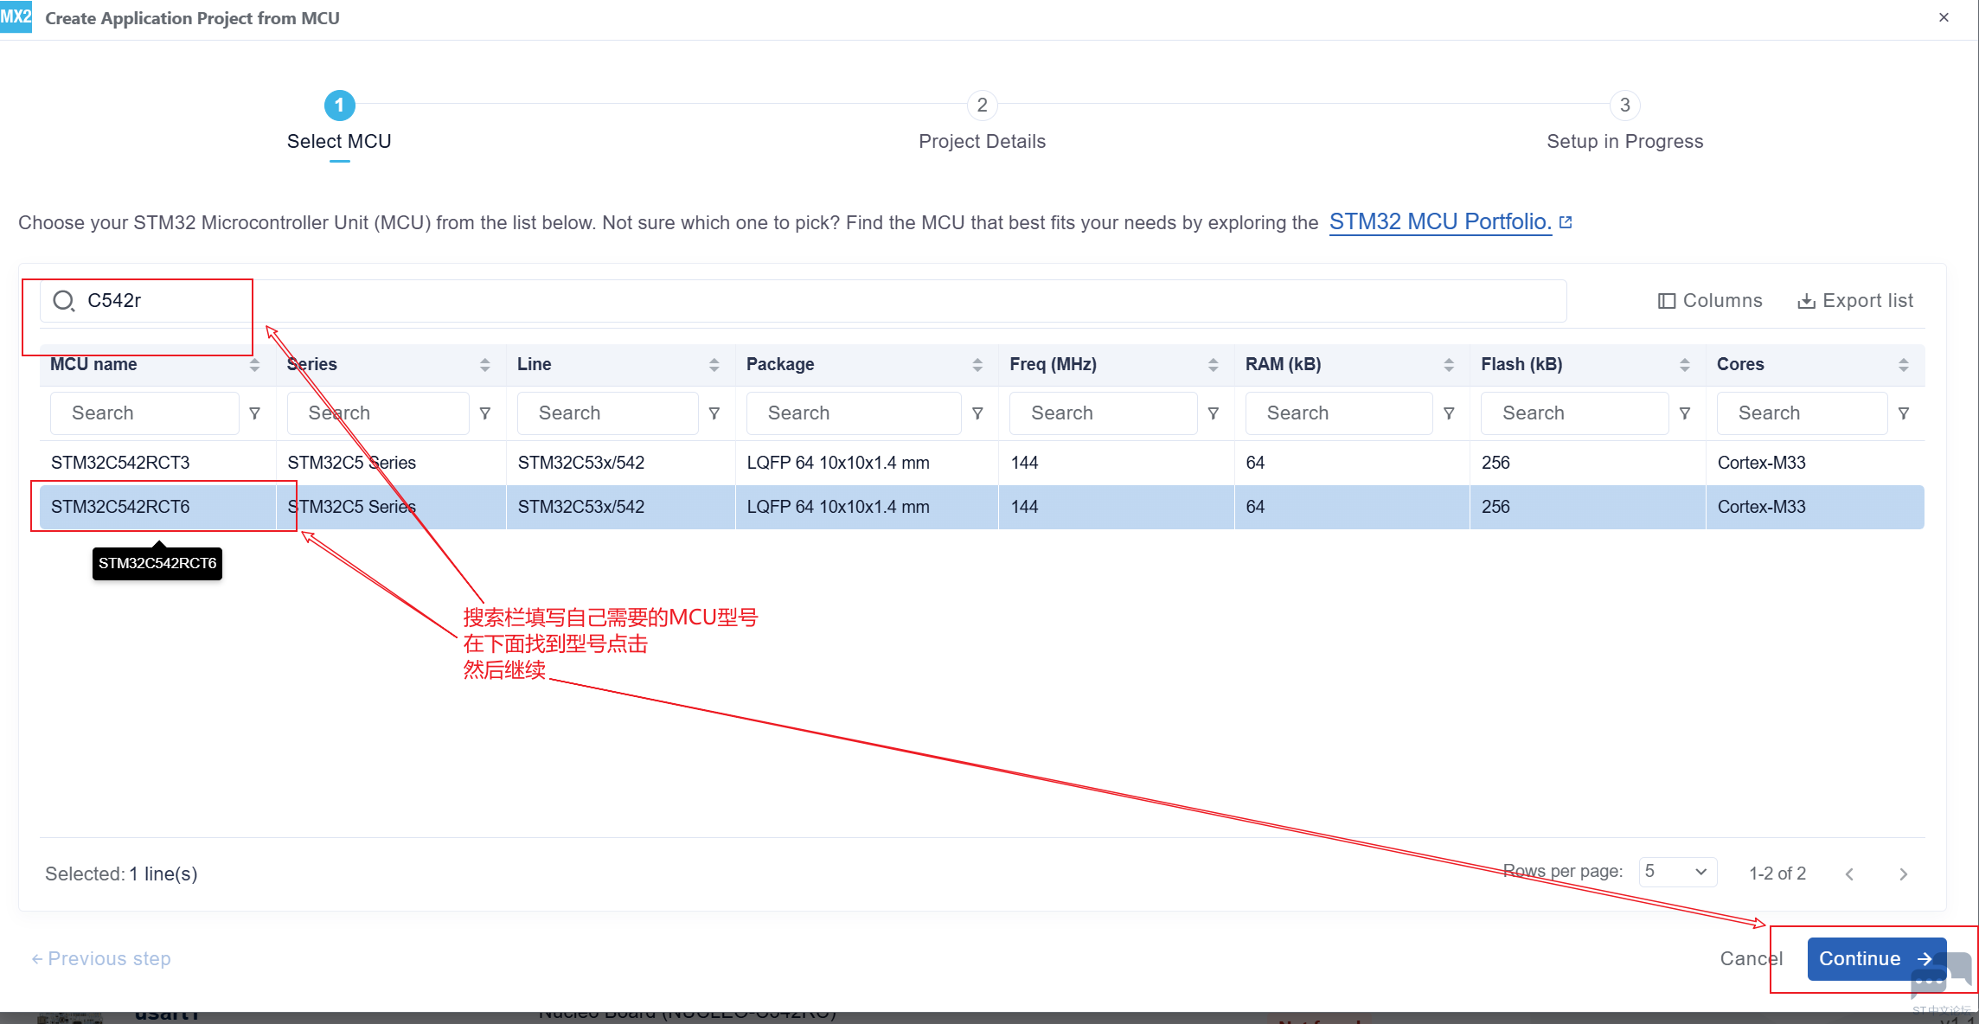This screenshot has height=1024, width=1979.
Task: Click the Continue button
Action: 1877,959
